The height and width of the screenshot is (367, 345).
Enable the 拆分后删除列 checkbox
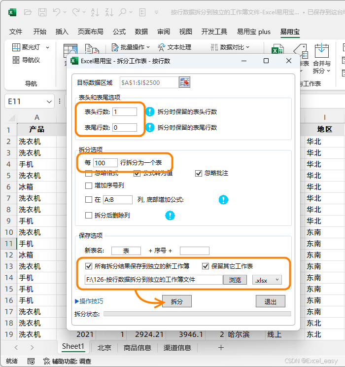(88, 216)
